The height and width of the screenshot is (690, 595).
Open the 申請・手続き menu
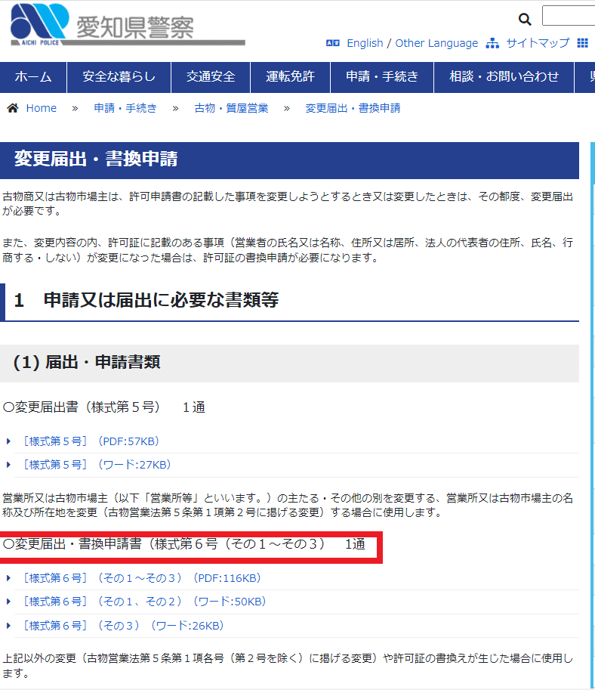(382, 77)
